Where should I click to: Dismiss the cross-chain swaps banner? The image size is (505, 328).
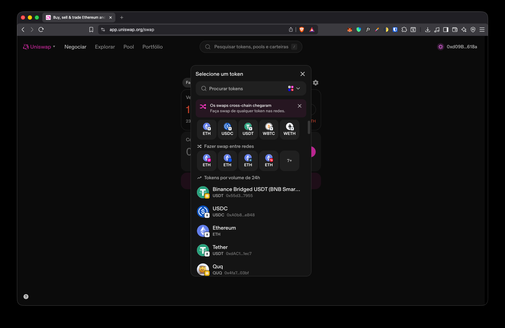[300, 106]
